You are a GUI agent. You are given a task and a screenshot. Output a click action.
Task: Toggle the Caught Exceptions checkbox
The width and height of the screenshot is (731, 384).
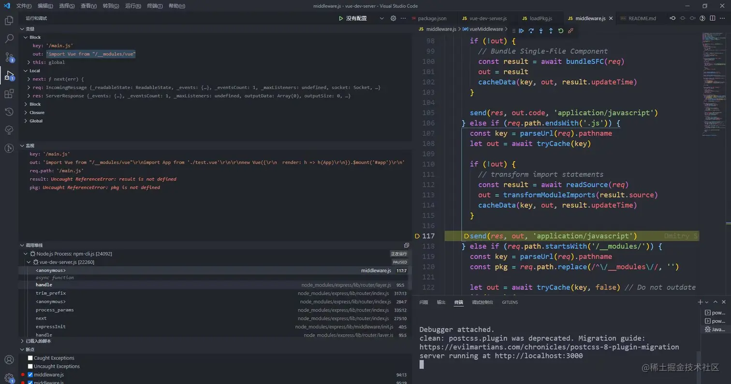(x=30, y=358)
